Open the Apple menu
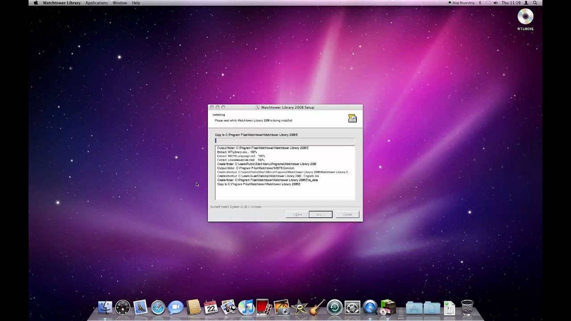Screen dimensions: 571x321 click(x=36, y=3)
